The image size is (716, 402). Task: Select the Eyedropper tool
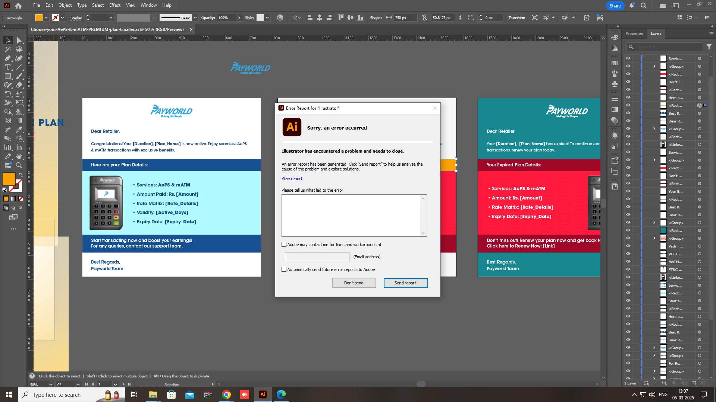[x=19, y=130]
